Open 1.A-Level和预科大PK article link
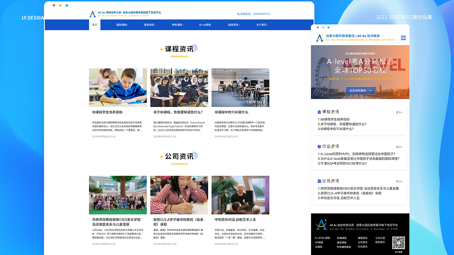 356,154
